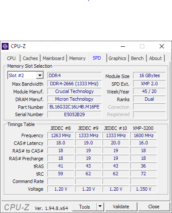Click the 16.0 CAS# Latency cell
172x213 pixels.
click(x=143, y=143)
